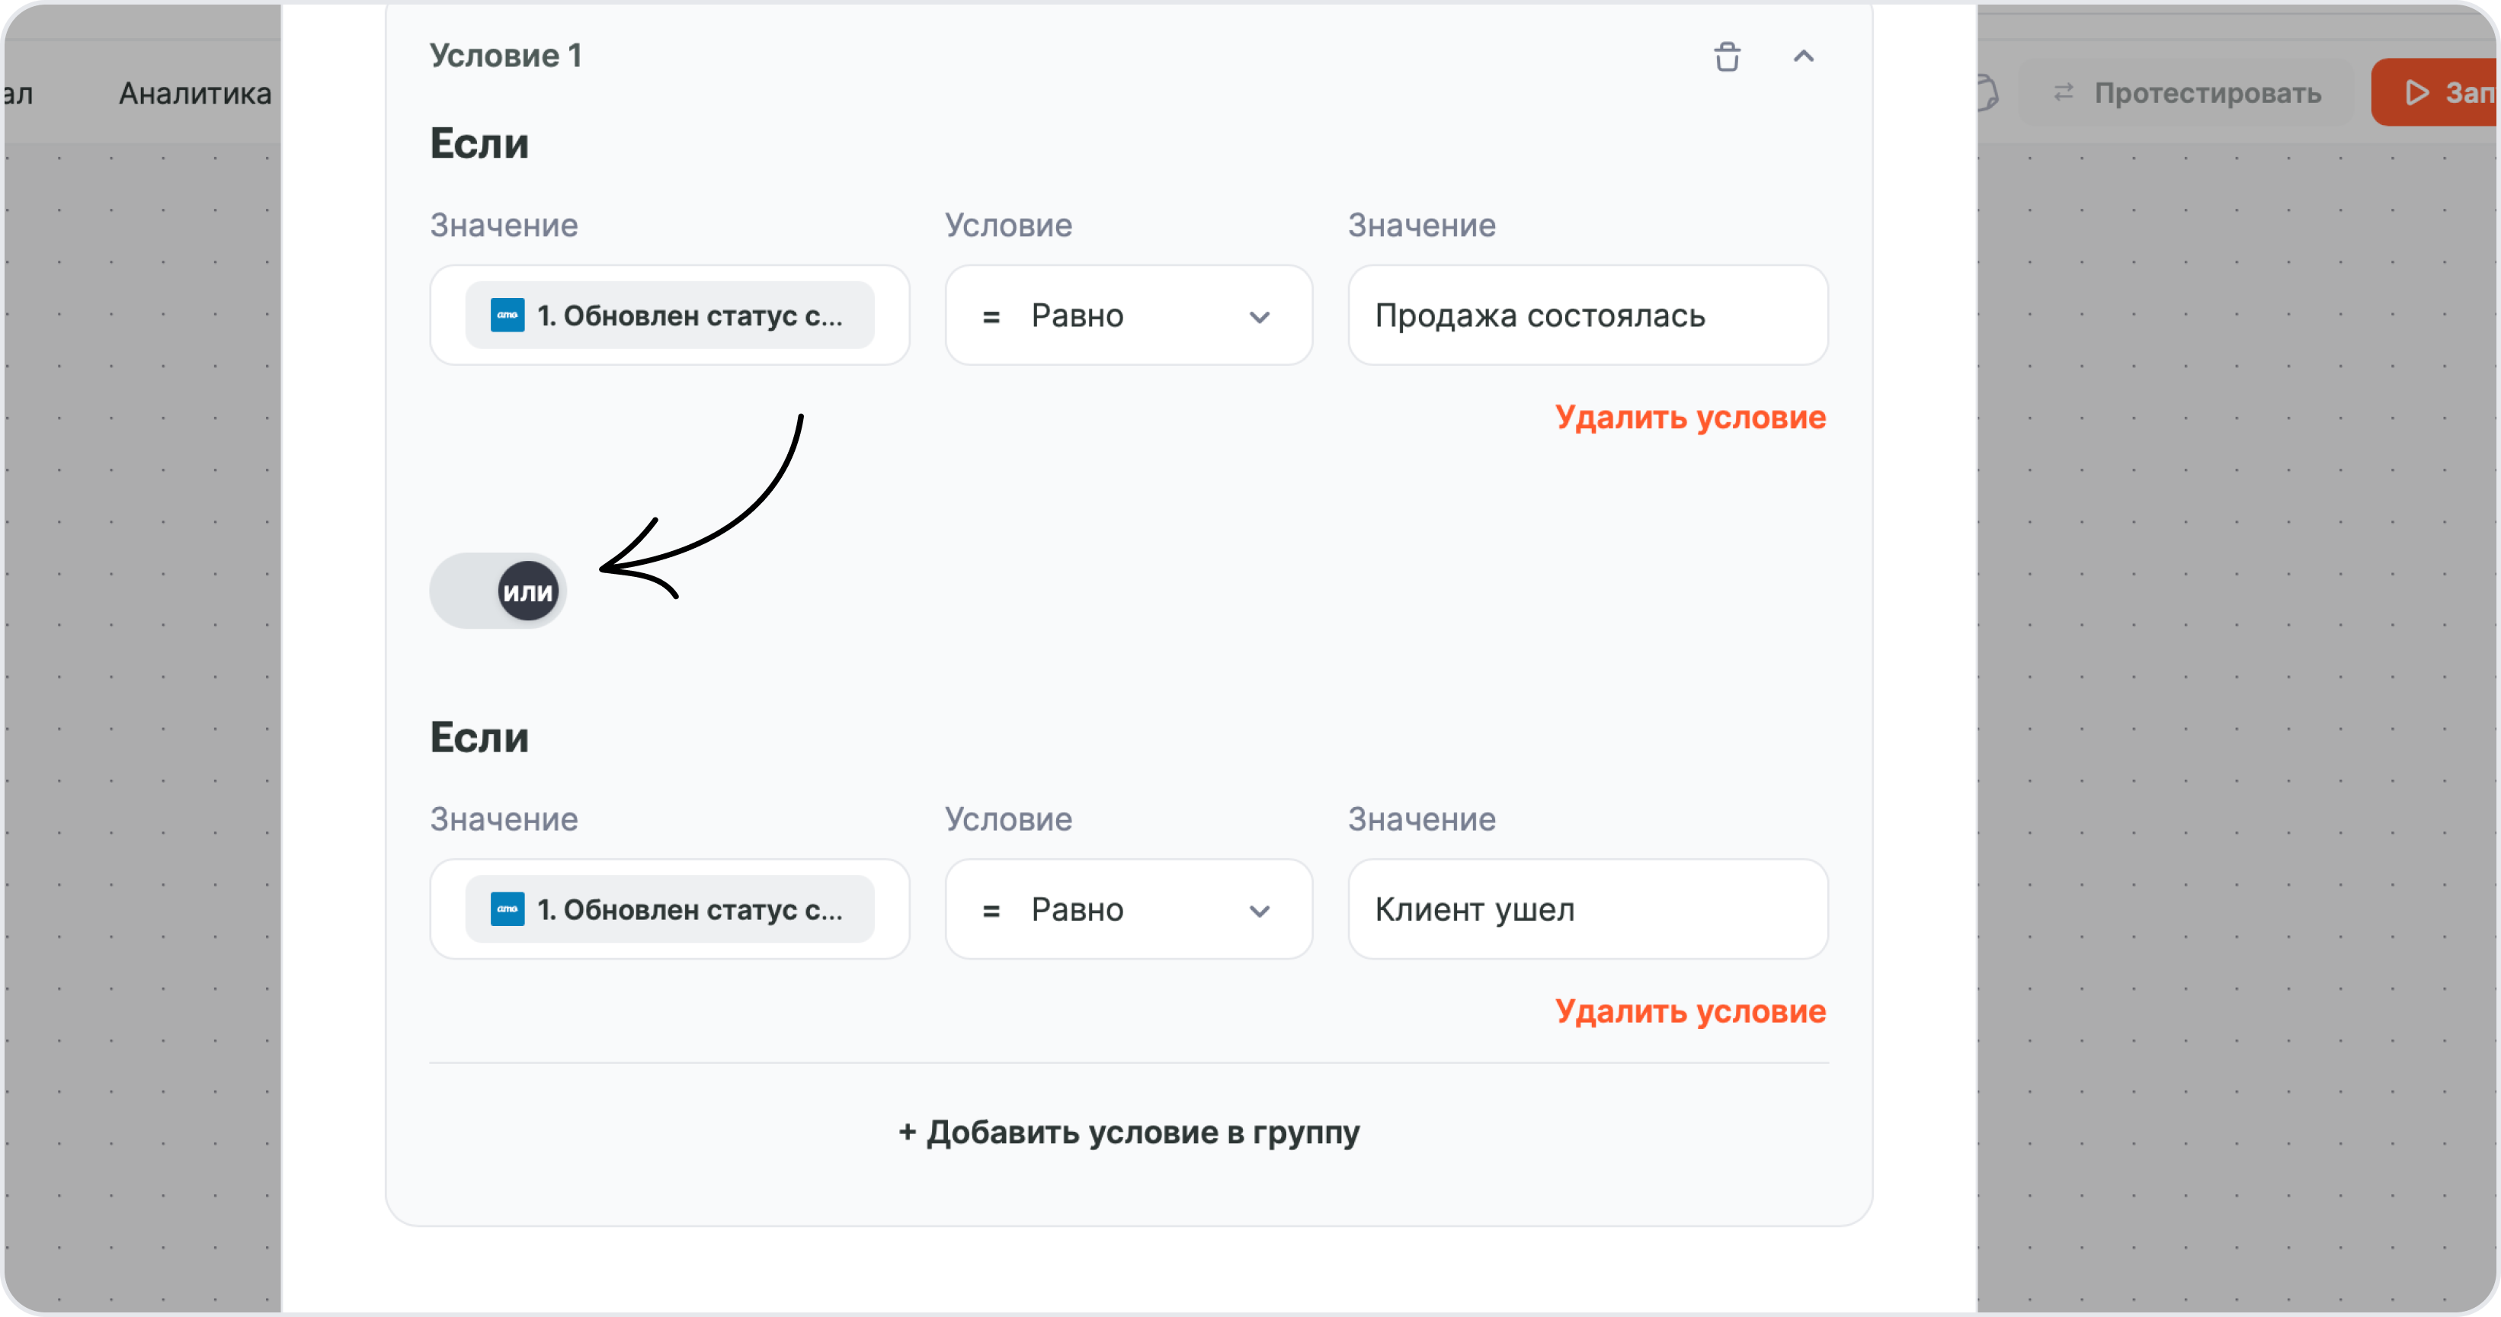Click amoCRM icon in first value chip

click(x=507, y=315)
